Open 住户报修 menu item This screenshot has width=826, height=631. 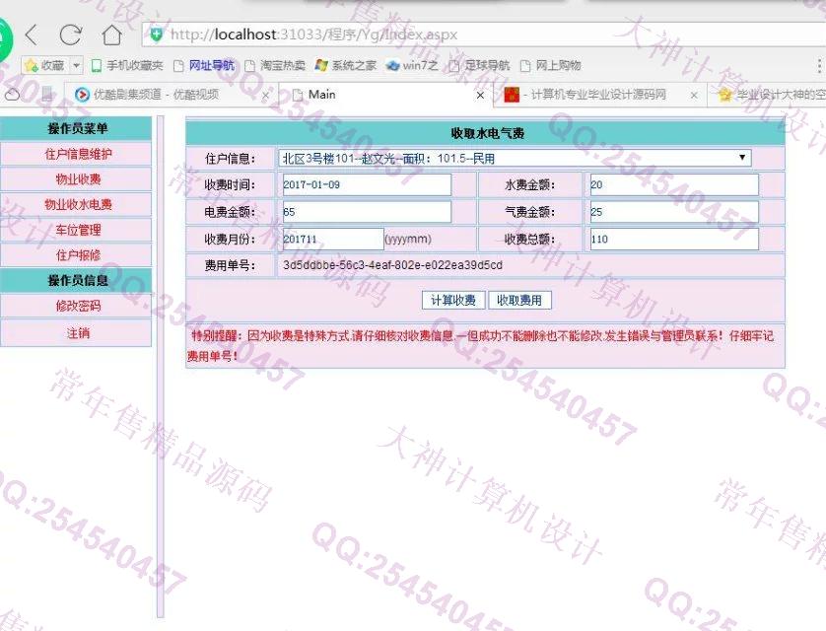pos(78,255)
